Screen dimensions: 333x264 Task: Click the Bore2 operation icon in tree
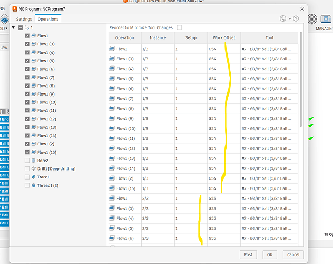[34, 161]
